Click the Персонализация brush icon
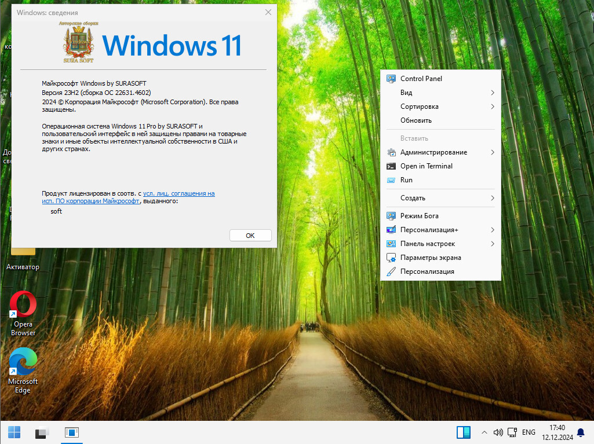This screenshot has width=594, height=444. pyautogui.click(x=391, y=271)
